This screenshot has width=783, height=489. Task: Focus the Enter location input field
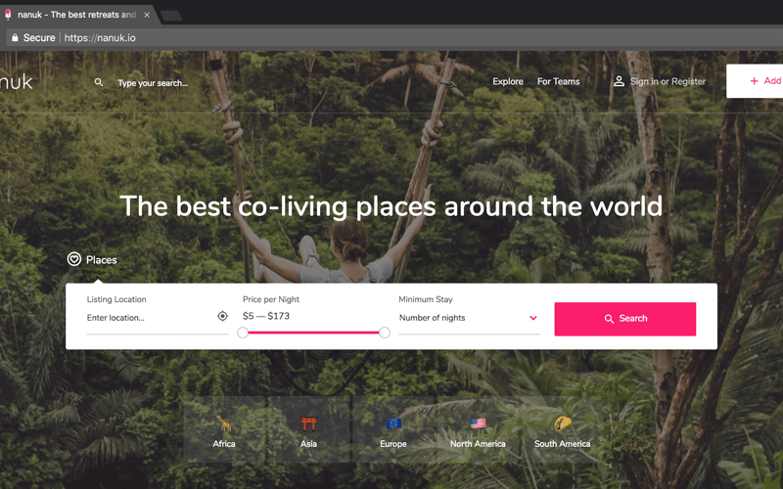pyautogui.click(x=150, y=318)
